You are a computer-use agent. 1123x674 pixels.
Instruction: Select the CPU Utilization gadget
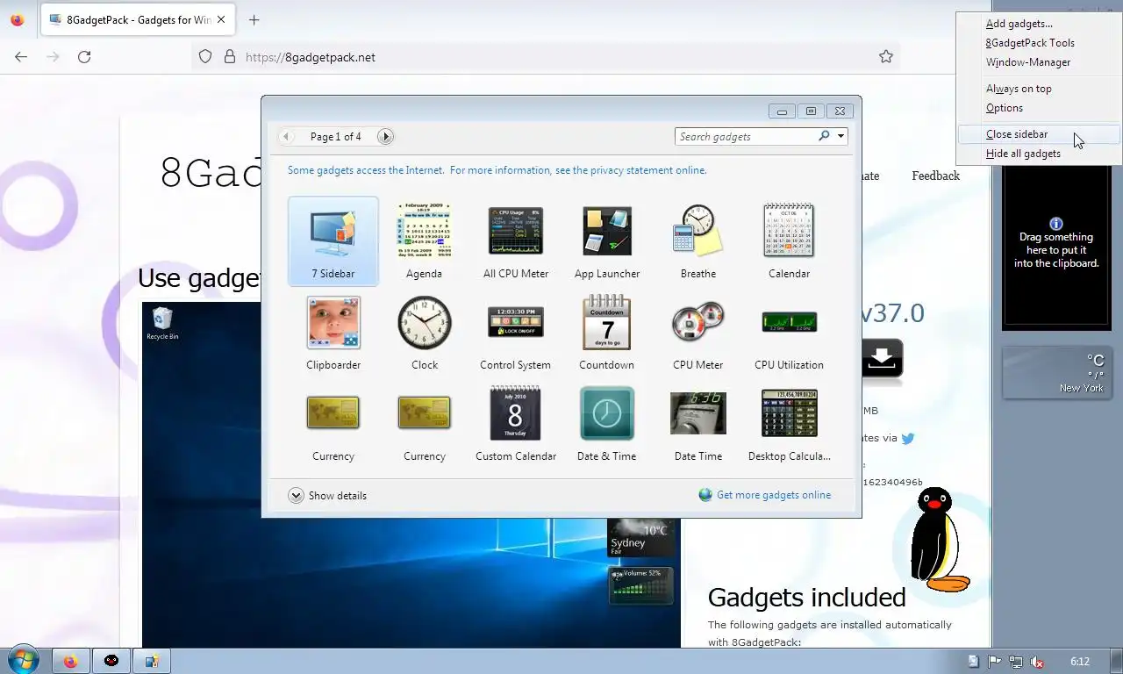click(790, 333)
